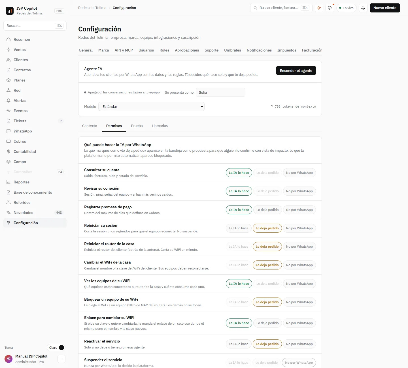Open the Modelo dropdown set to Estándar
Image resolution: width=408 pixels, height=368 pixels.
pos(151,106)
